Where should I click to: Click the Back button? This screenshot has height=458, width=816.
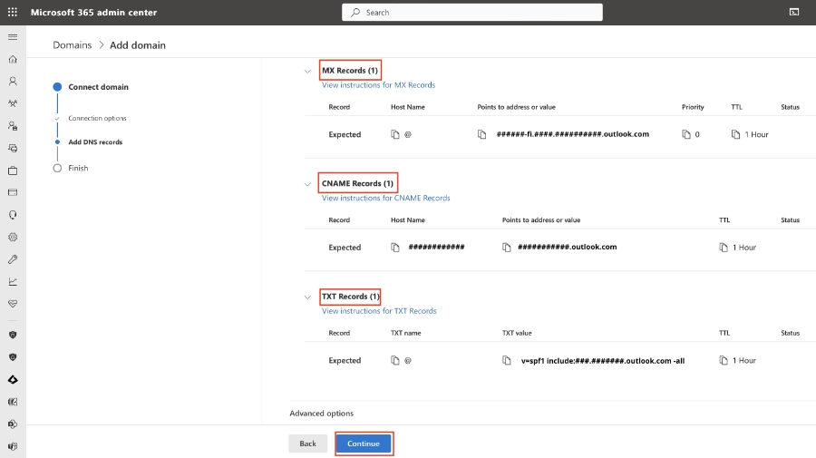307,443
